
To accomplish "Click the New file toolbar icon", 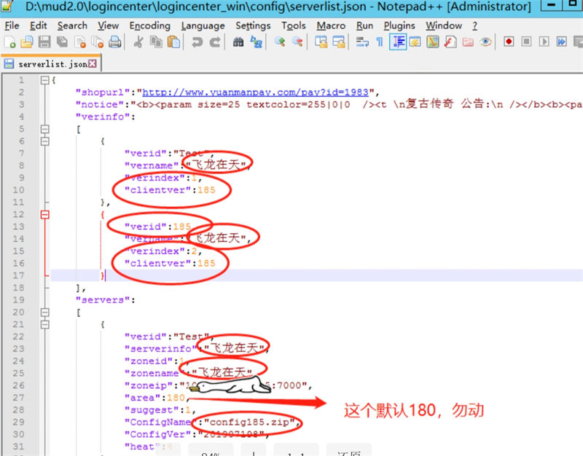I will 9,42.
